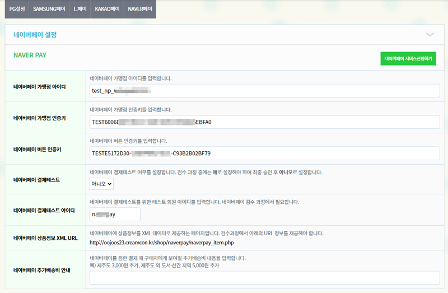Go to the KAKAO페이 tab
This screenshot has width=448, height=293.
click(x=107, y=9)
